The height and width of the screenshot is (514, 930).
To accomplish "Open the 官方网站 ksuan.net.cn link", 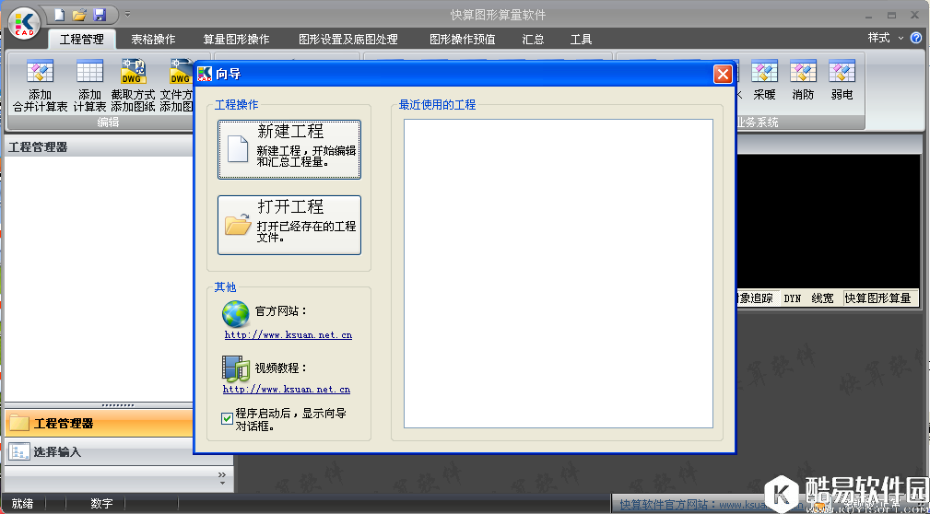I will pyautogui.click(x=288, y=335).
